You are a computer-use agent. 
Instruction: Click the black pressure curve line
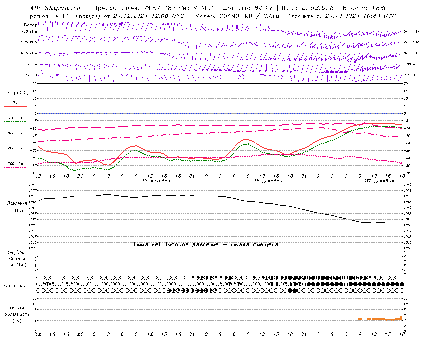220,197
